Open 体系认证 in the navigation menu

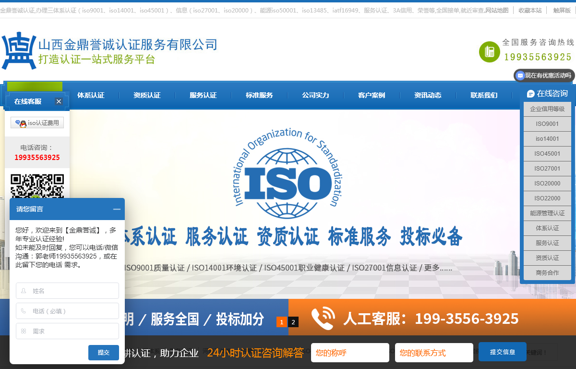(x=91, y=95)
